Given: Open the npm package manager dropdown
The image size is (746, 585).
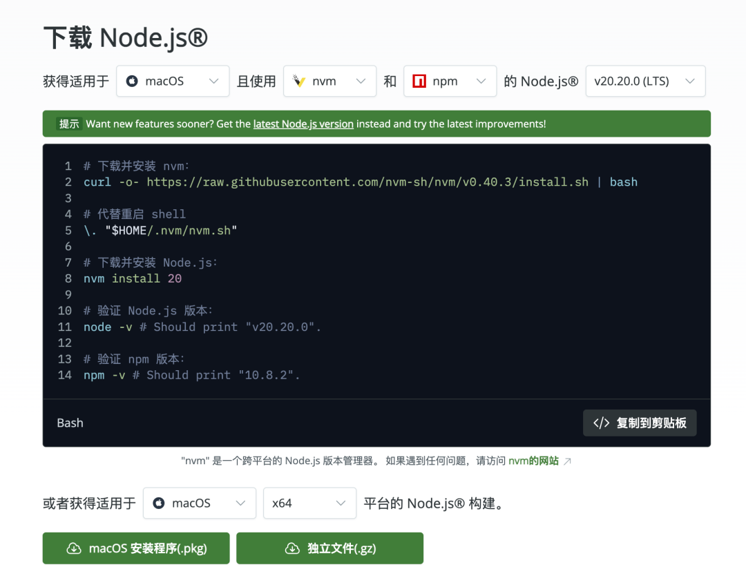Looking at the screenshot, I should (x=450, y=81).
